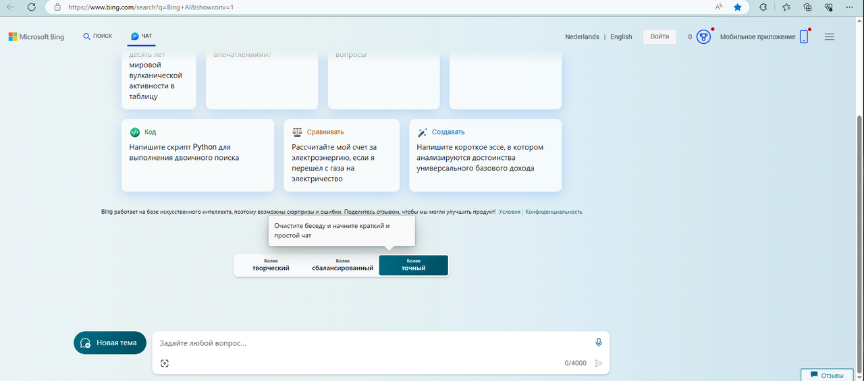Click the image search icon in chat box
Image resolution: width=864 pixels, height=381 pixels.
click(x=165, y=363)
